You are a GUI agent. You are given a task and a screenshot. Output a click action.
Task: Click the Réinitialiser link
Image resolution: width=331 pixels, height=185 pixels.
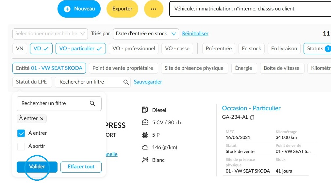pos(195,34)
